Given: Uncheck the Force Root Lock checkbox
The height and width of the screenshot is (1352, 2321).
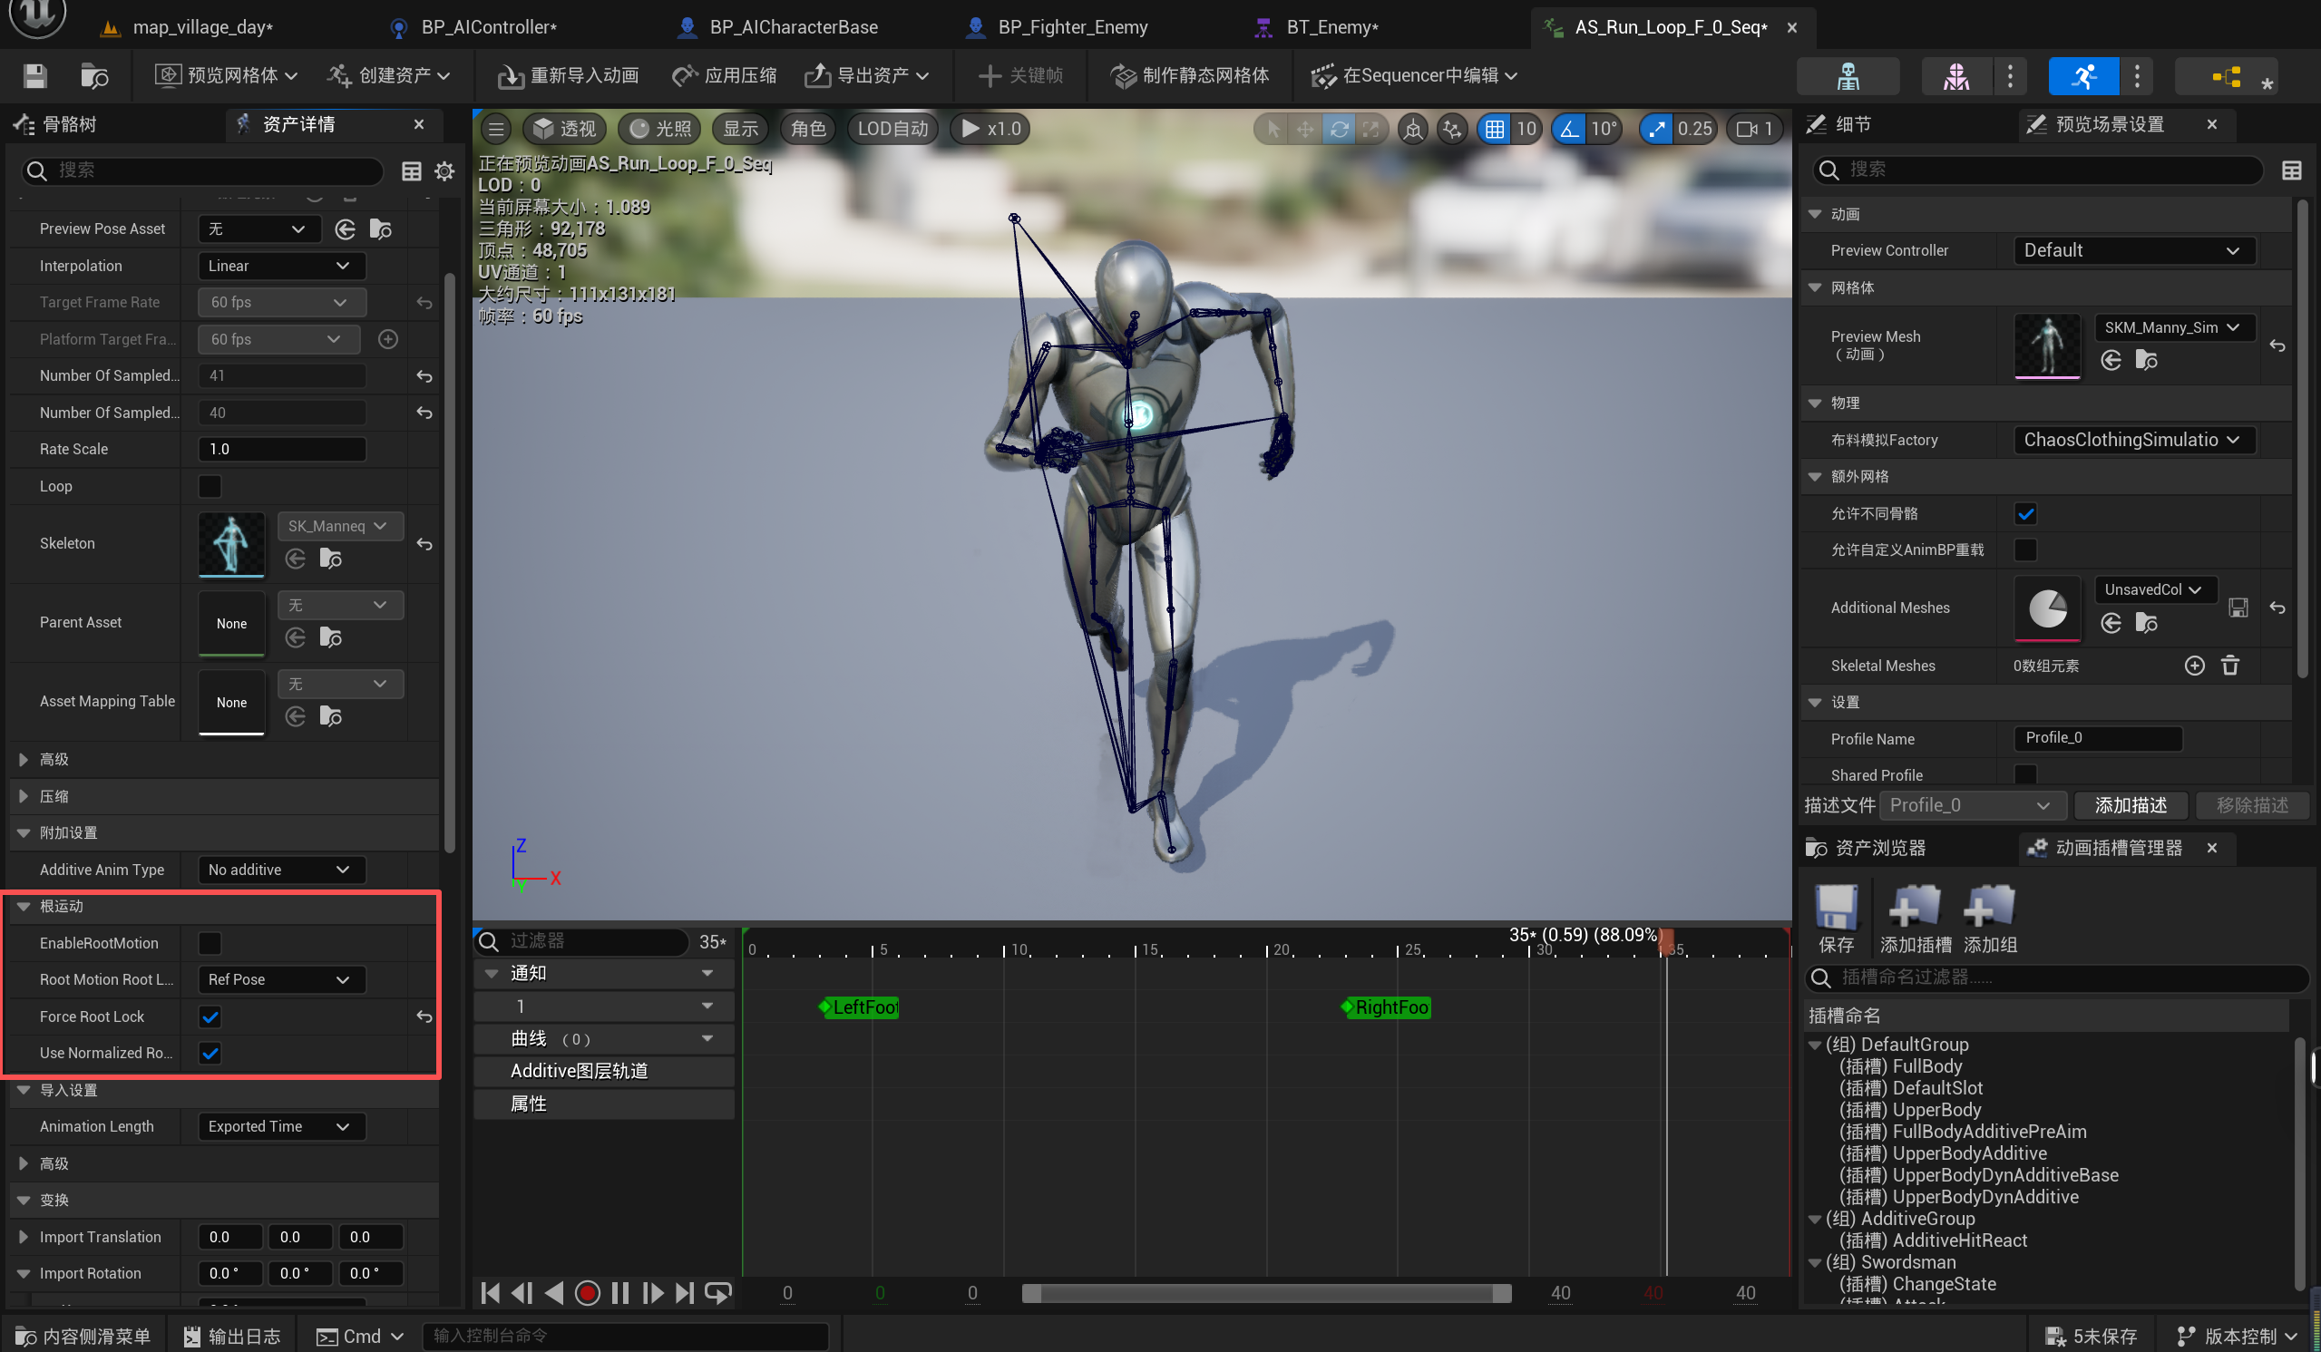Looking at the screenshot, I should pyautogui.click(x=210, y=1016).
